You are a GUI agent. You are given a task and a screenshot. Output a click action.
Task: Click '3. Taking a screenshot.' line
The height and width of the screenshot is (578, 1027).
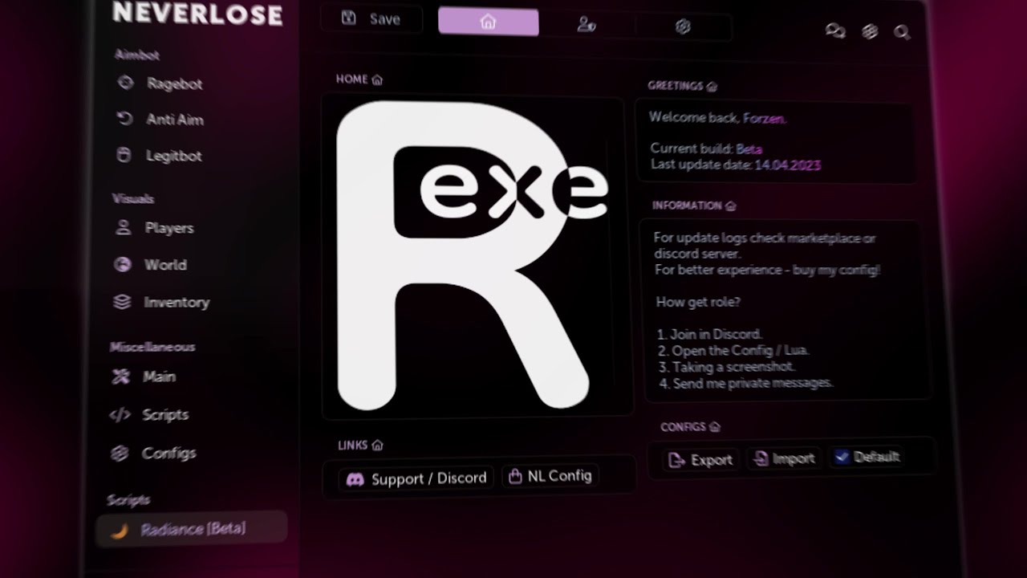(x=726, y=367)
